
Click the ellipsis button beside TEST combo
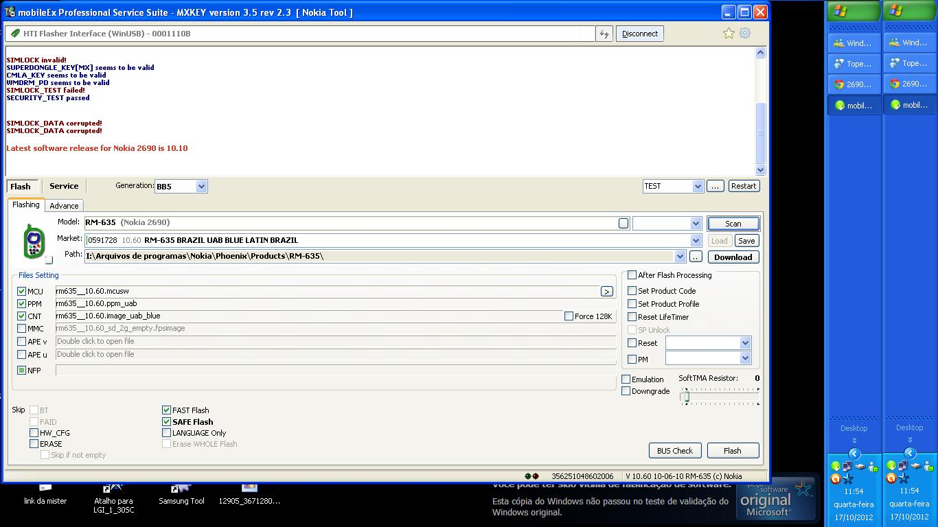[715, 186]
